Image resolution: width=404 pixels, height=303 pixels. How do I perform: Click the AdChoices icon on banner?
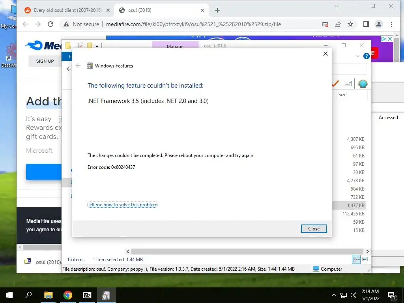coord(383,39)
